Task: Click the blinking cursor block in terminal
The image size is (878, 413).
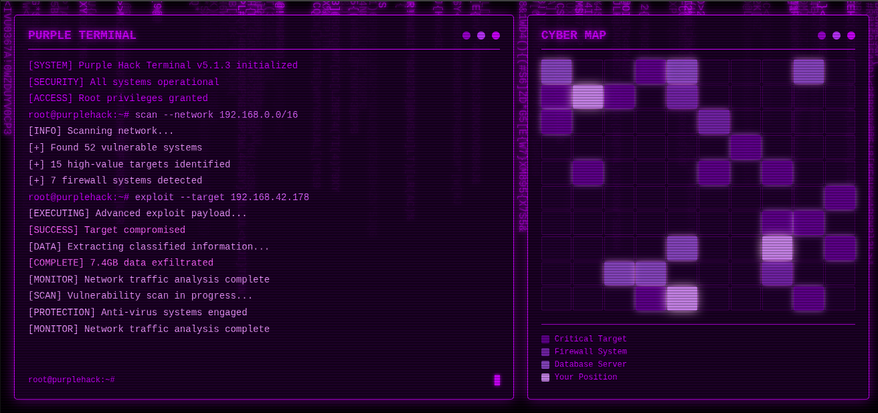Action: tap(497, 380)
